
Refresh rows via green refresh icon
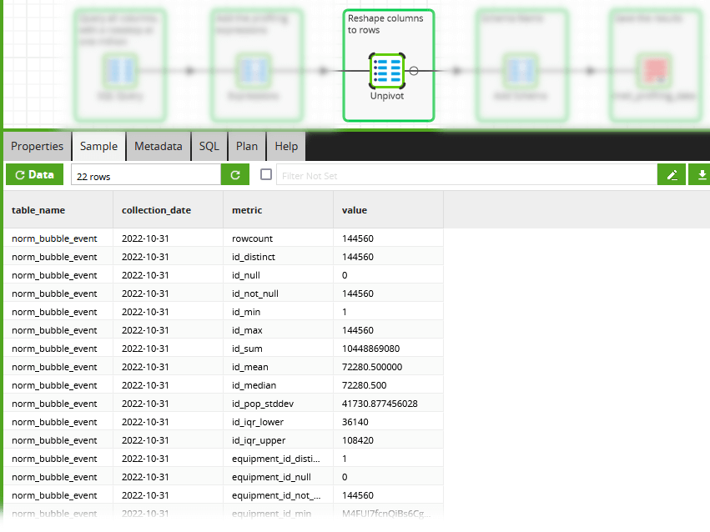234,174
